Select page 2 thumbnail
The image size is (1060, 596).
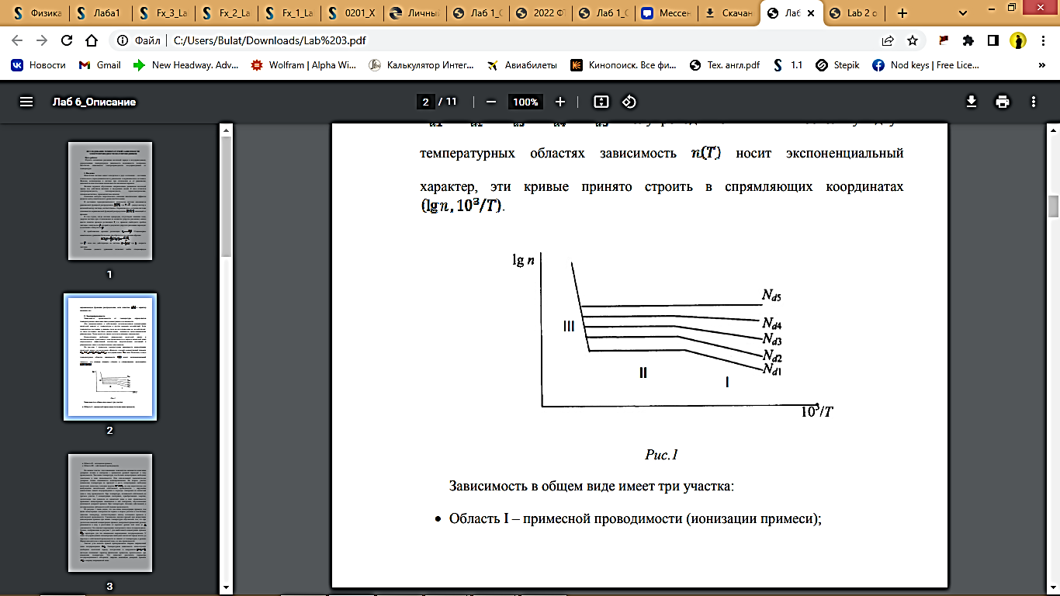(109, 357)
